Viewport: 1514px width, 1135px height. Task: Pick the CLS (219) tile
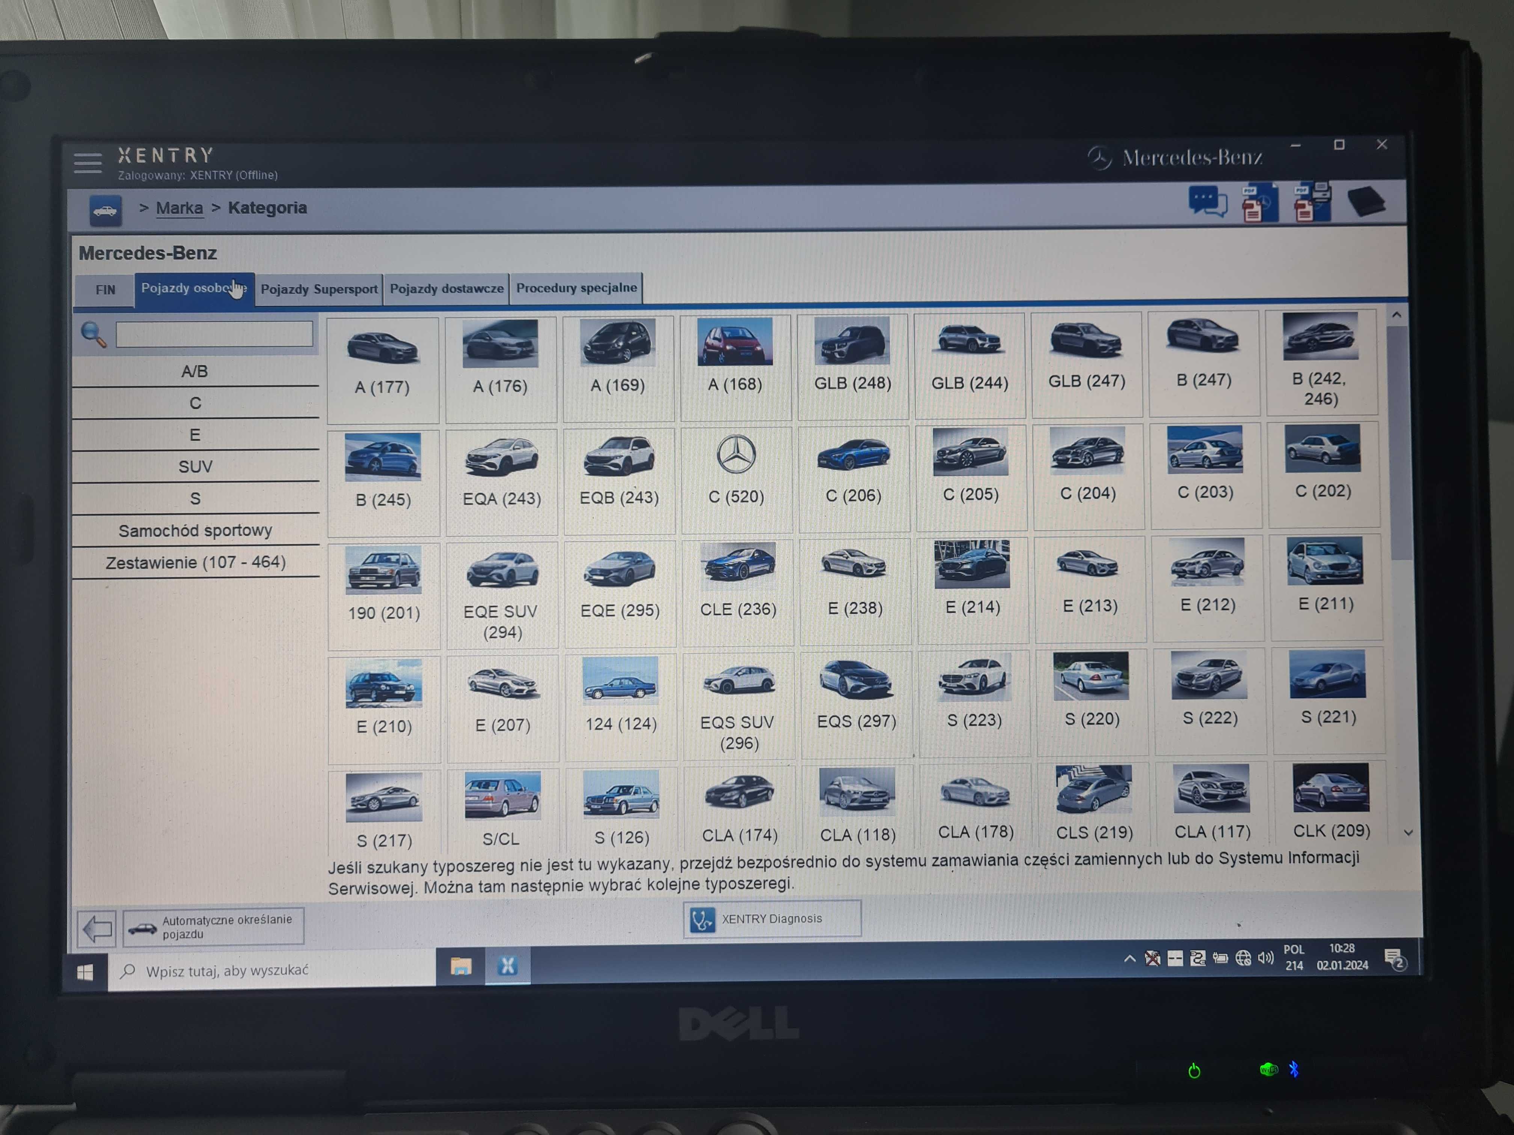tap(1094, 804)
